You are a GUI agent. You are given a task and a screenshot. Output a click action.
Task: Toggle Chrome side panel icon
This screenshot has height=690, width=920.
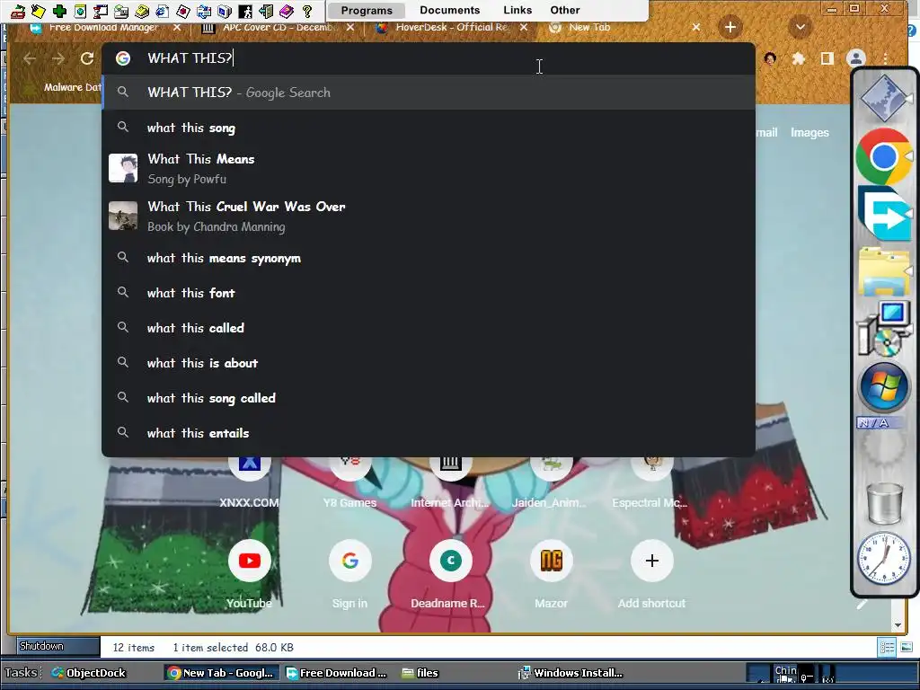[827, 58]
